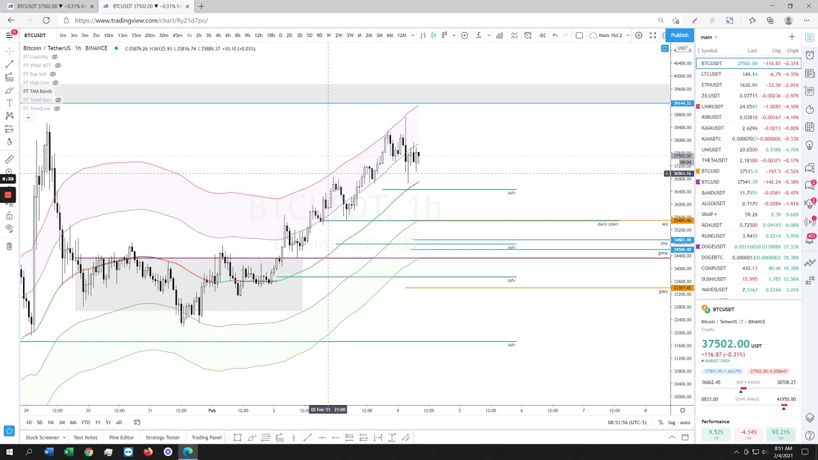Open News panel in right sidebar

tap(810, 73)
